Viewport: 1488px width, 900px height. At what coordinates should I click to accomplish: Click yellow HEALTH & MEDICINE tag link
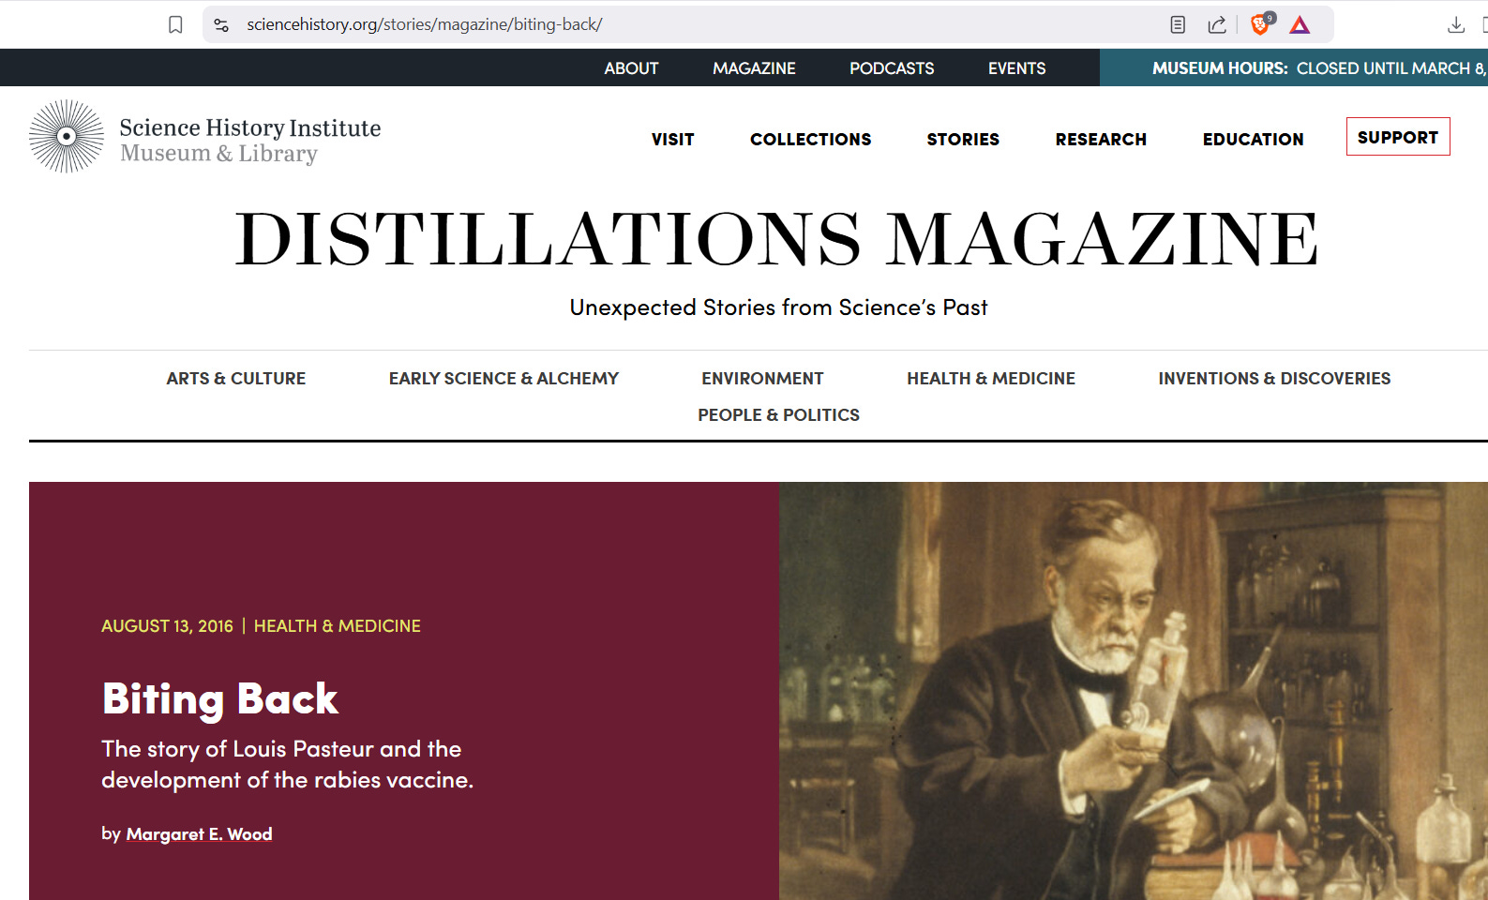[x=338, y=626]
